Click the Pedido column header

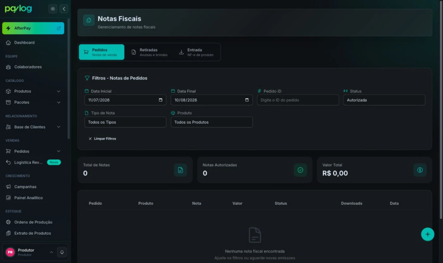95,203
